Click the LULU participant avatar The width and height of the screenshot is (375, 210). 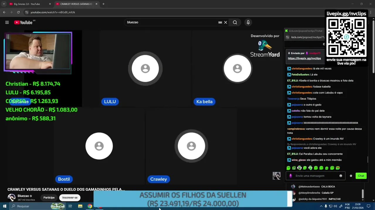(x=145, y=69)
